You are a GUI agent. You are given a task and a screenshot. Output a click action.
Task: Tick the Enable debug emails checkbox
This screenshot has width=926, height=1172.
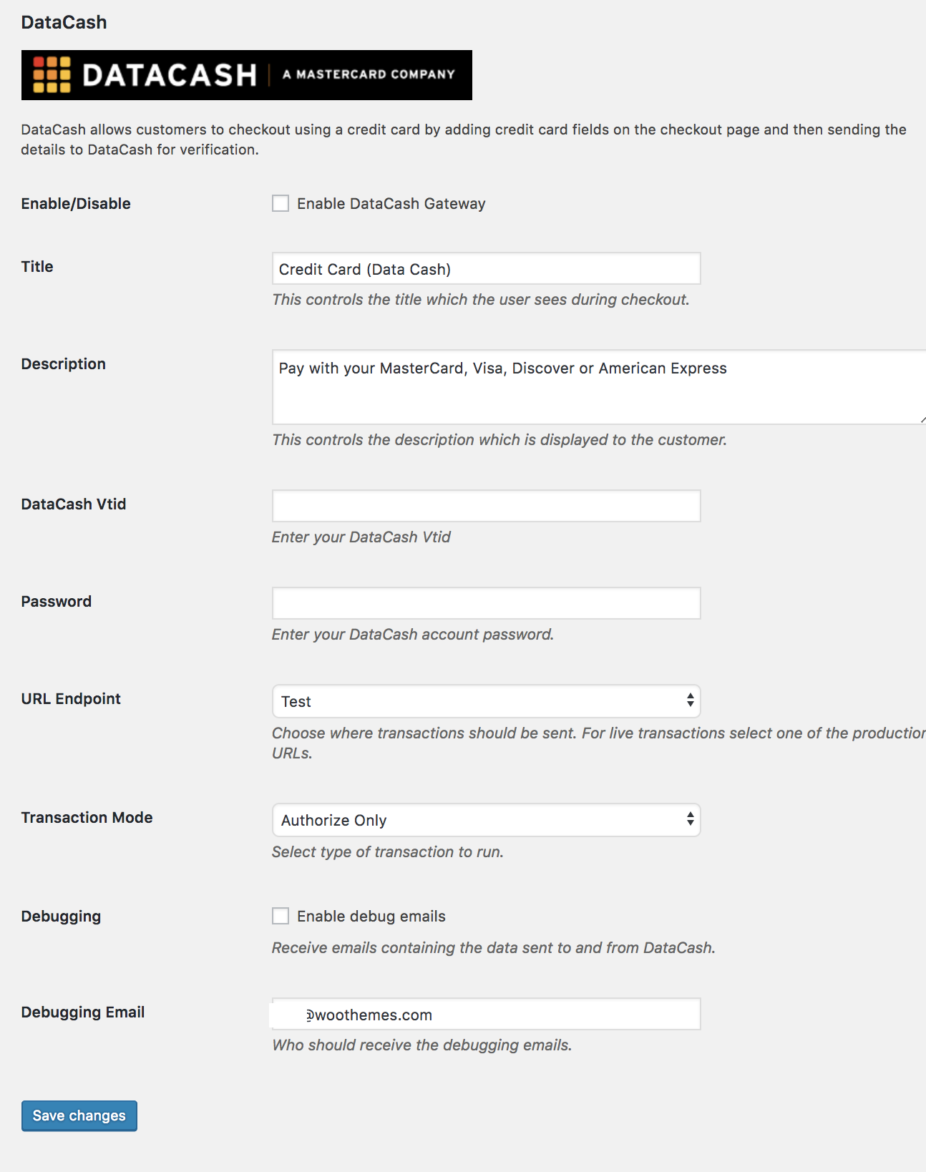pyautogui.click(x=281, y=917)
